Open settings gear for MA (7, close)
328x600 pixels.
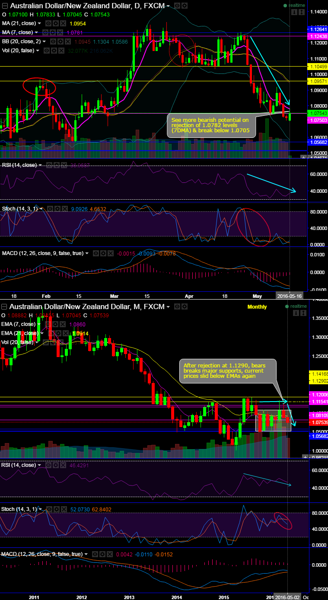52,32
